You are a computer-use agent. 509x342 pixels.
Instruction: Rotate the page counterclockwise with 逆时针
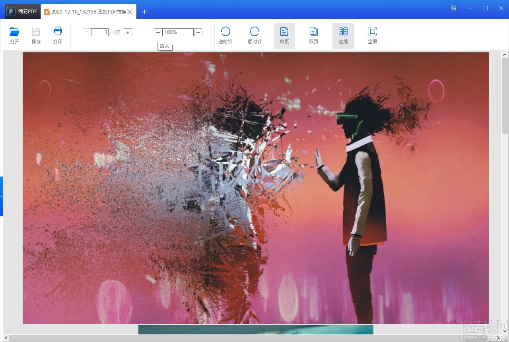tap(225, 36)
